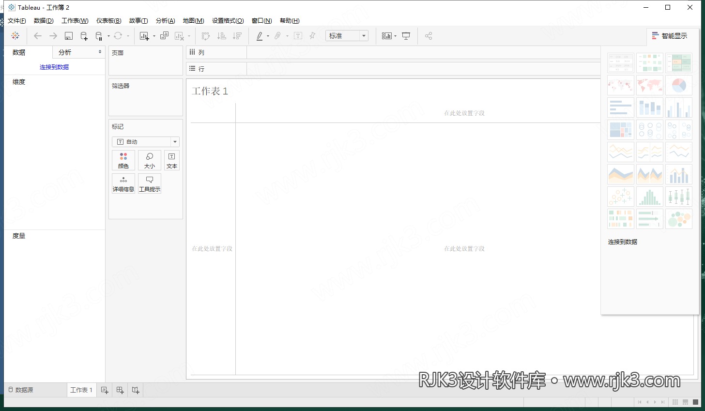Open the 分析(A) menu
This screenshot has width=705, height=411.
pyautogui.click(x=166, y=21)
